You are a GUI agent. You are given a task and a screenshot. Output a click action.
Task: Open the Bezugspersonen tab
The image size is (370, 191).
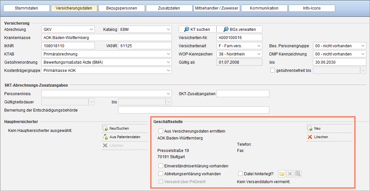[121, 8]
